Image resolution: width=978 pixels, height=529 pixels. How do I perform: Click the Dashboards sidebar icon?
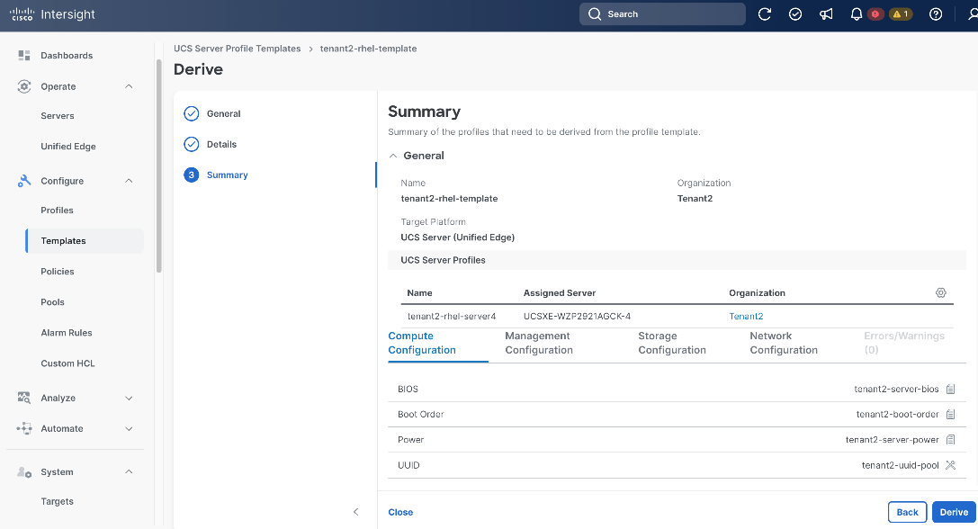[x=24, y=56]
